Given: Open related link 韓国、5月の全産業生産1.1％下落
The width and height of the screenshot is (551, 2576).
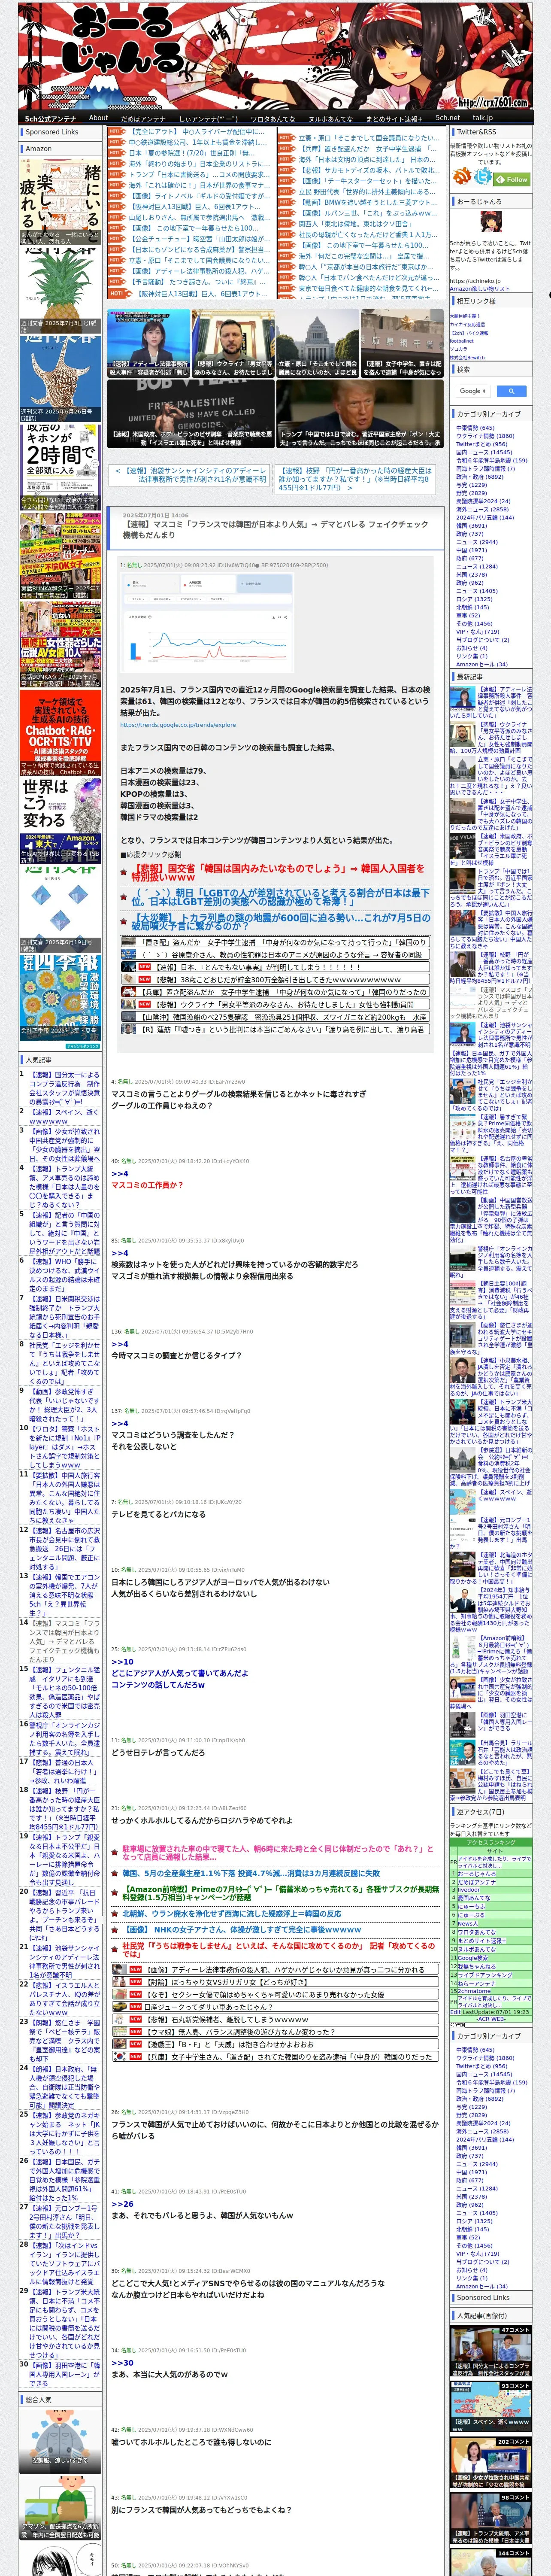Looking at the screenshot, I should 251,1873.
